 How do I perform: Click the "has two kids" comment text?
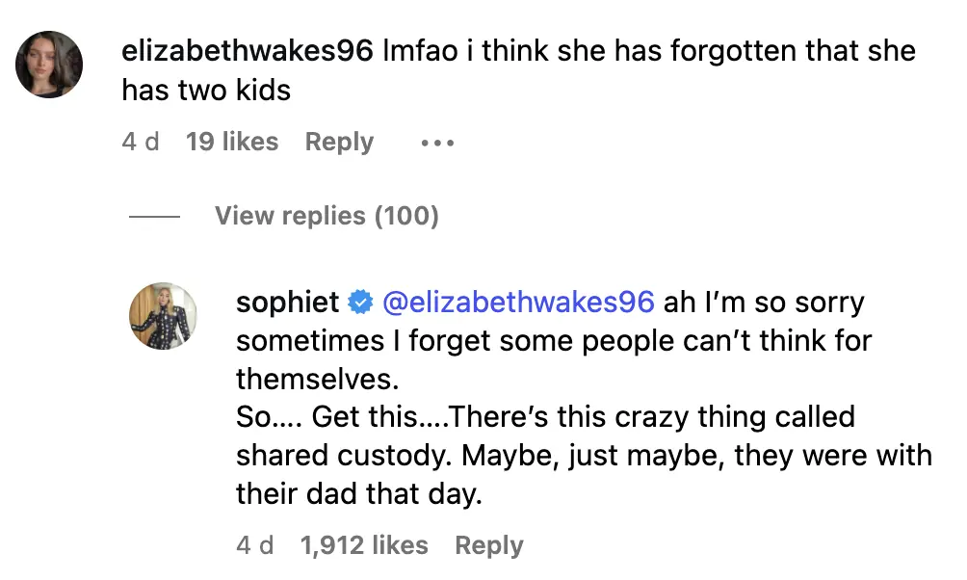pos(206,91)
